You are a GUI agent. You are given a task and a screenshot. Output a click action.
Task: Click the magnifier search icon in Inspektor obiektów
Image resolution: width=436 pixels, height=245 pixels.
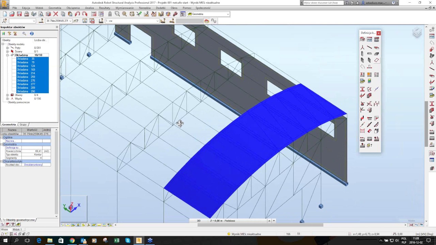pyautogui.click(x=24, y=34)
